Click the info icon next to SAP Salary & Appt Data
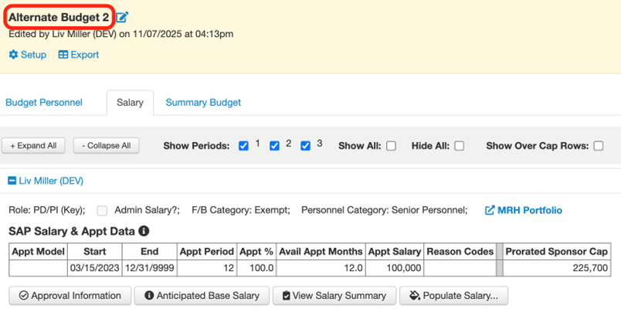Image resolution: width=621 pixels, height=312 pixels. pos(144,231)
